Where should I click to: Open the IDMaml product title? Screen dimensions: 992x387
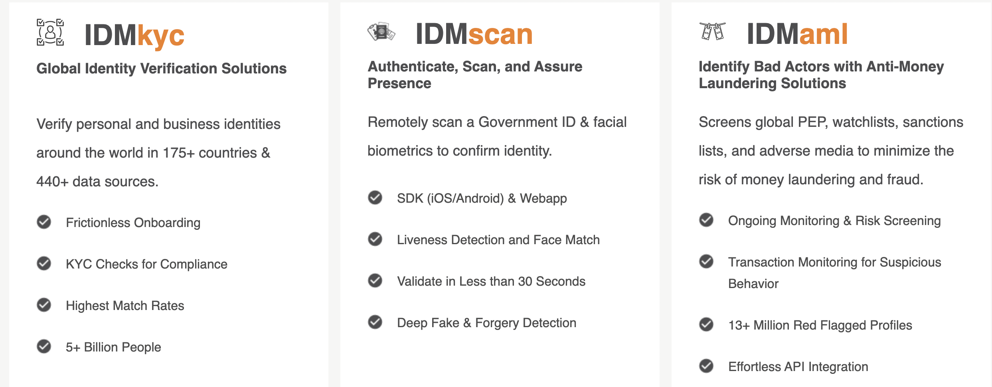797,34
